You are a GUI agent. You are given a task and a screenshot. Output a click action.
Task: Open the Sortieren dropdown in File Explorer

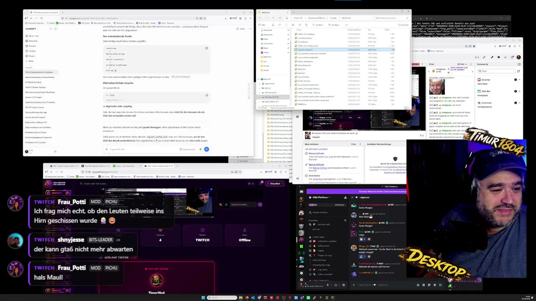pos(319,25)
